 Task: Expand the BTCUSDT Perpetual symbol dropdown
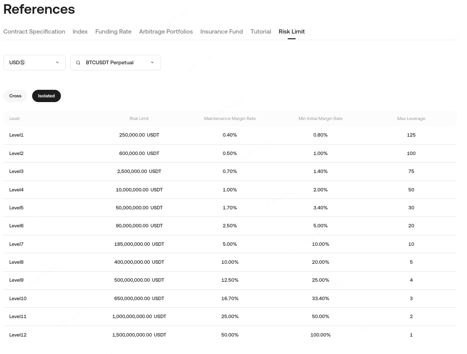tap(115, 63)
